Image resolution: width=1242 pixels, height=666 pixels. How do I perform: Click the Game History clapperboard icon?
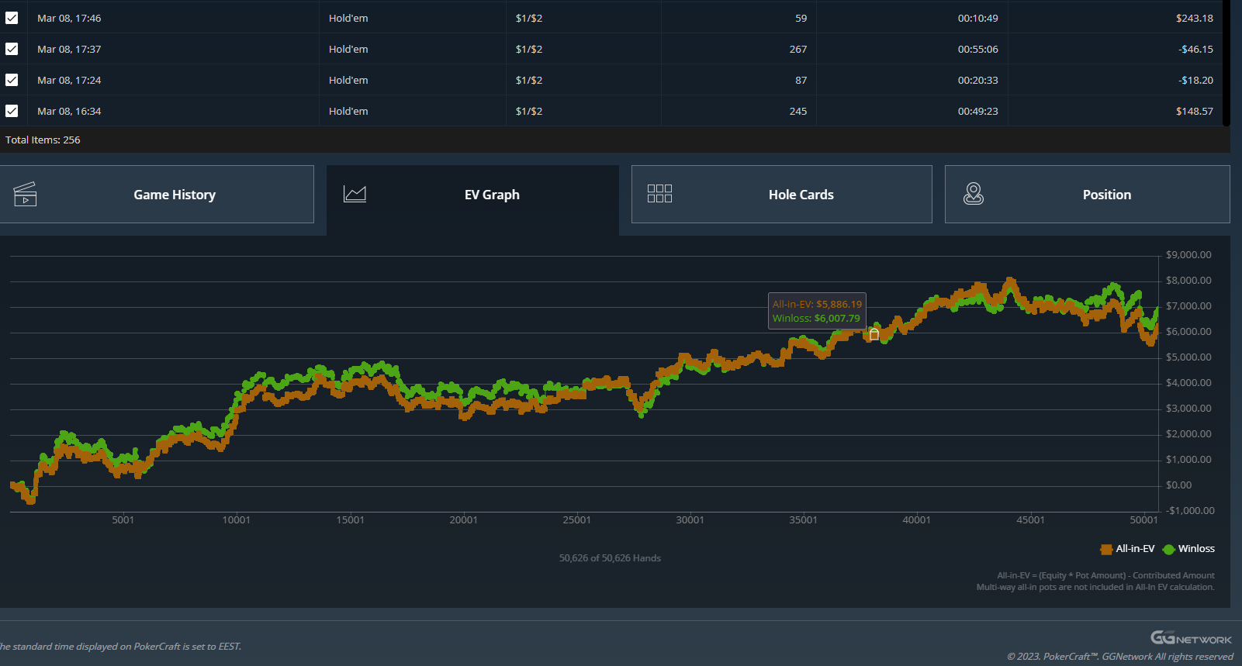(x=25, y=194)
